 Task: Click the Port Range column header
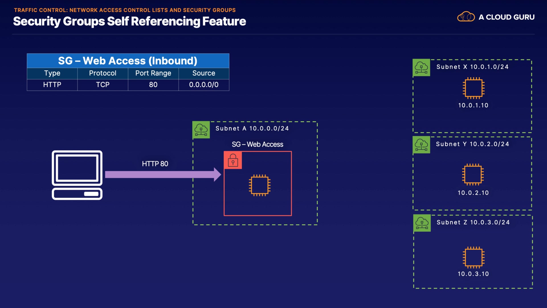tap(153, 73)
